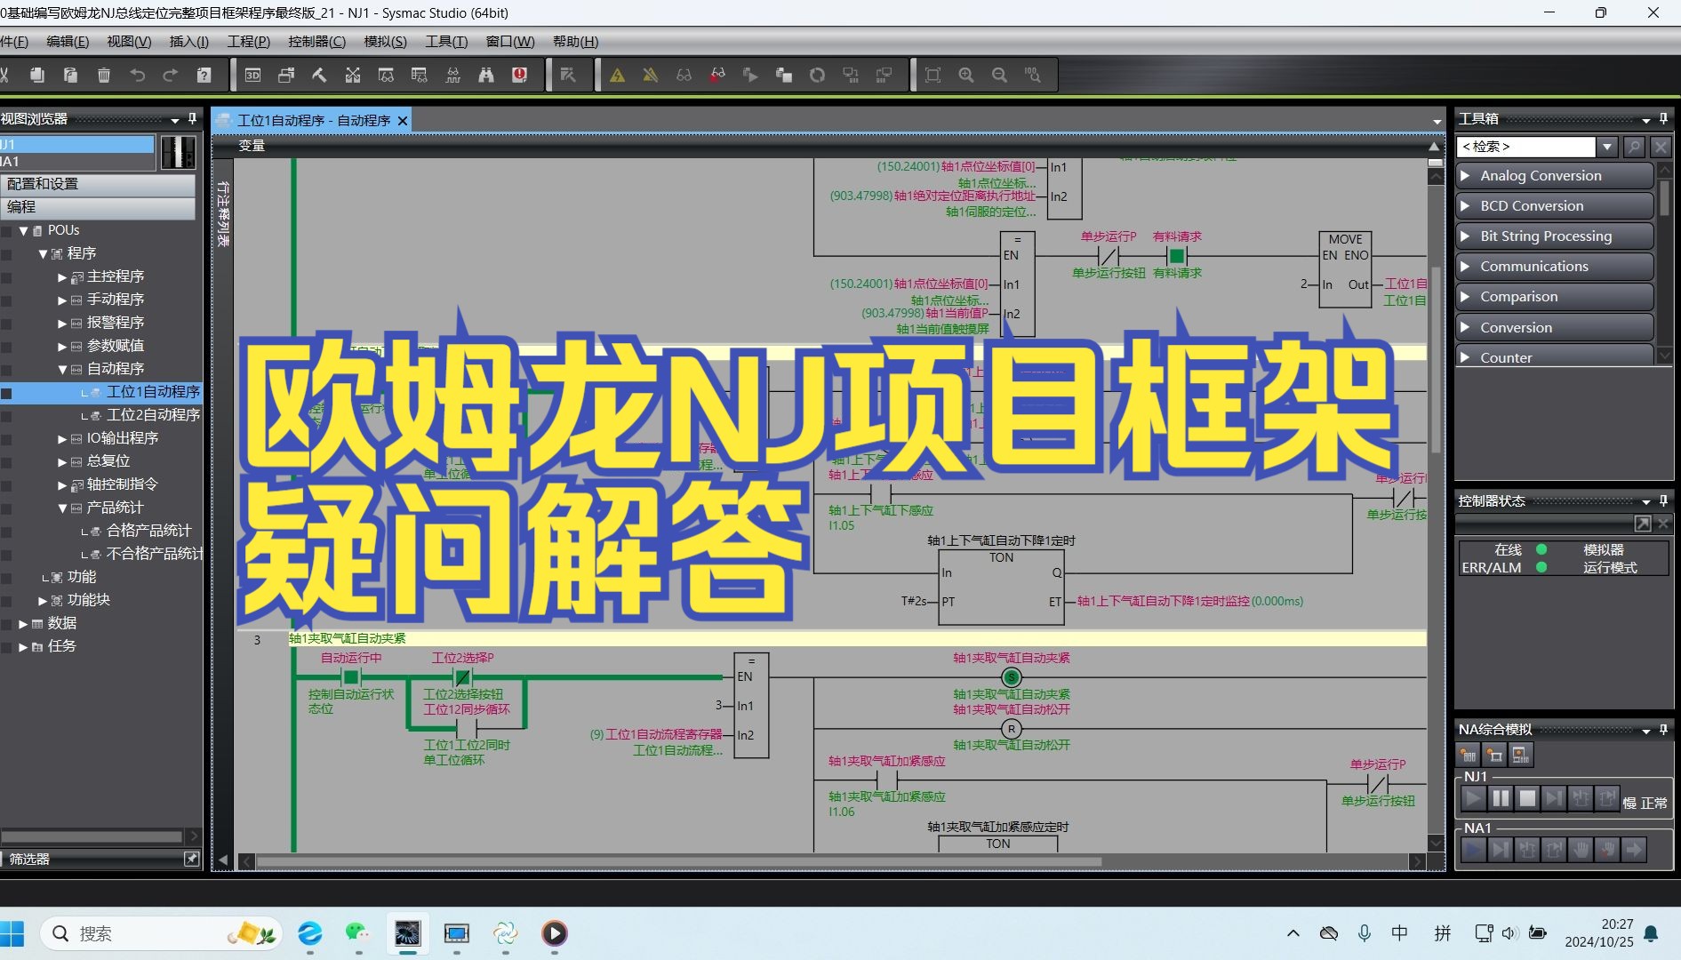Select 合格产品统计 in the tree
This screenshot has width=1681, height=960.
pos(148,531)
